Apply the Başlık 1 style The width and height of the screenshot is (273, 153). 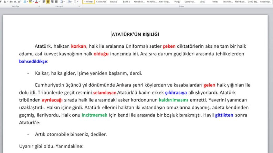click(x=114, y=2)
